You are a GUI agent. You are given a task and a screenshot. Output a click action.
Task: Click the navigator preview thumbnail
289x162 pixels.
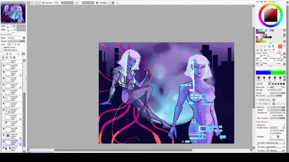click(x=13, y=13)
